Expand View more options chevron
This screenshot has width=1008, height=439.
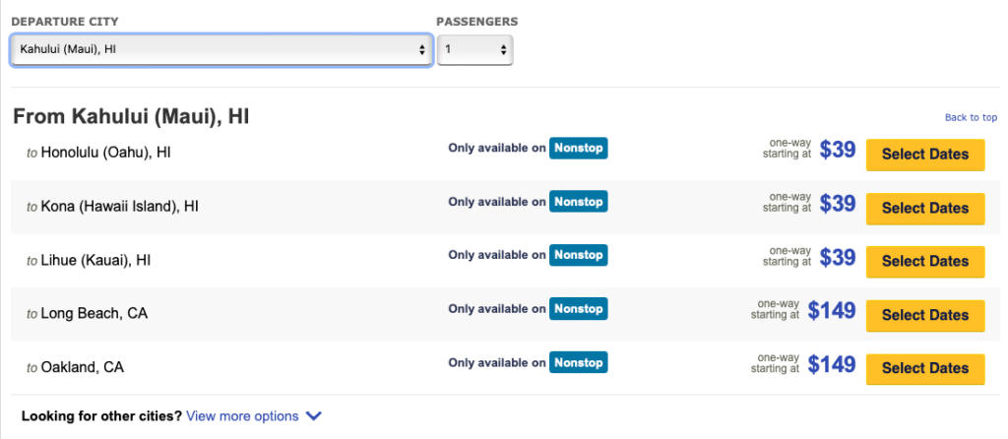[x=314, y=416]
